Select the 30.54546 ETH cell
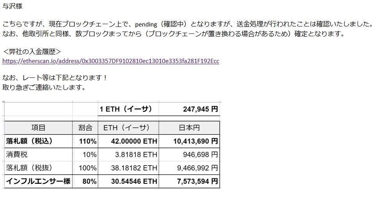The image size is (385, 206). [128, 181]
